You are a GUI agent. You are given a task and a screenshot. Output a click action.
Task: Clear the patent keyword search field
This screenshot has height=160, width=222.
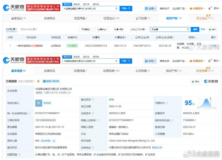[188, 29]
